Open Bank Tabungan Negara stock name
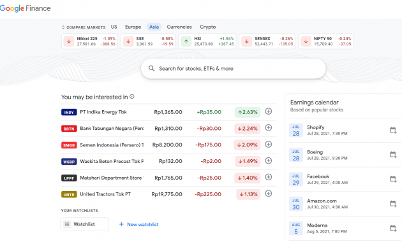The width and height of the screenshot is (402, 242). [x=112, y=129]
